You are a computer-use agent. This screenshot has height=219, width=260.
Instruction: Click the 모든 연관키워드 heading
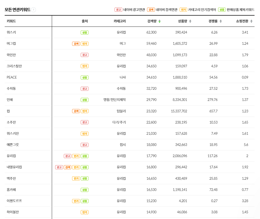pyautogui.click(x=17, y=10)
